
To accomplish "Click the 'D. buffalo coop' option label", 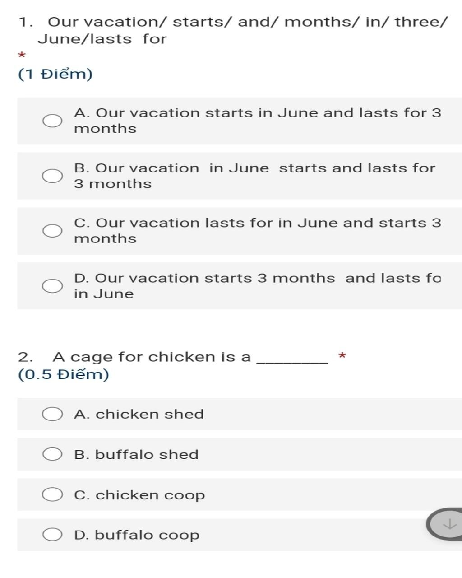I will (x=137, y=535).
